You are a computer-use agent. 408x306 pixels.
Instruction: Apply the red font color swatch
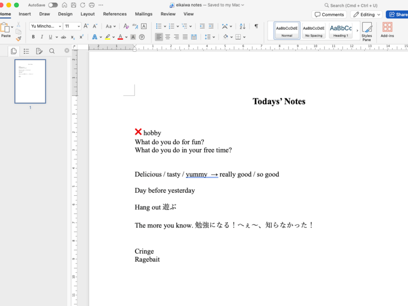pos(120,37)
